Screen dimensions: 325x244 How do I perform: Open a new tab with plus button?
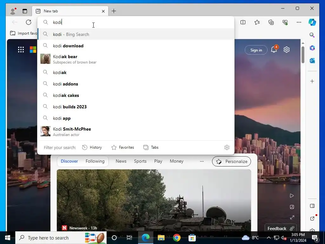tap(114, 11)
